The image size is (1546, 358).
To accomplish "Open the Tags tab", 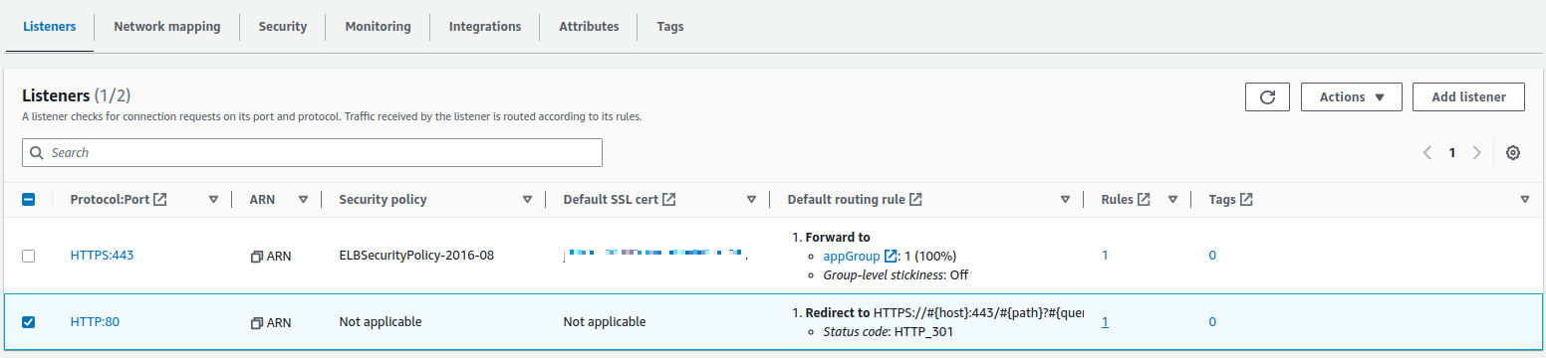I will (x=670, y=27).
